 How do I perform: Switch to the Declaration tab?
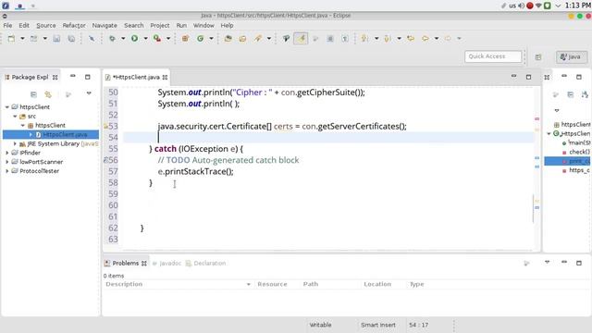pos(205,263)
